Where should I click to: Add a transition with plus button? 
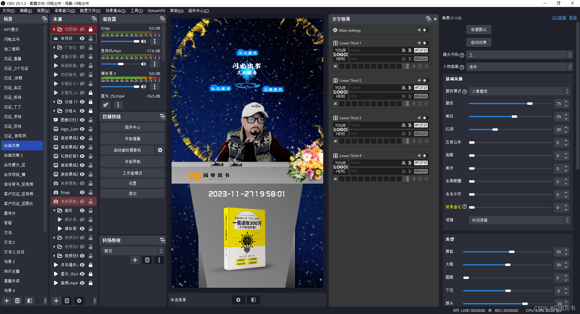[x=135, y=260]
